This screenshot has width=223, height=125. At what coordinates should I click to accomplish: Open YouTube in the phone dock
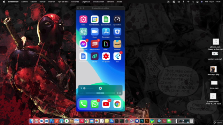point(106,104)
